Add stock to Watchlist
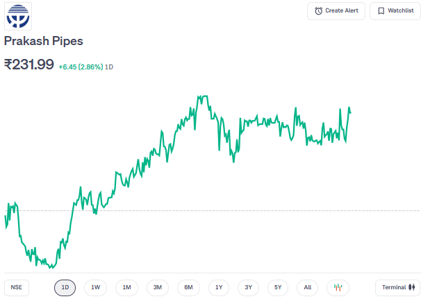This screenshot has width=421, height=299. pos(395,11)
